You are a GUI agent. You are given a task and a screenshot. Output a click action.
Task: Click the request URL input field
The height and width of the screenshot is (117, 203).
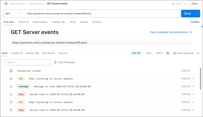pyautogui.click(x=102, y=14)
